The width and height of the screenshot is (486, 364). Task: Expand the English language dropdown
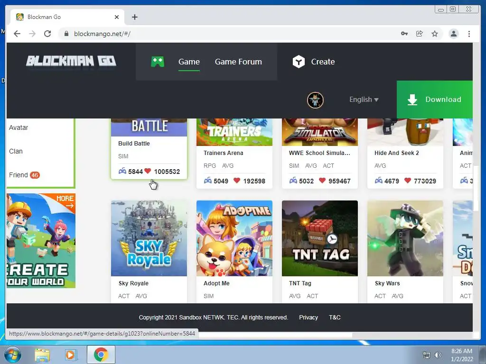tap(364, 100)
